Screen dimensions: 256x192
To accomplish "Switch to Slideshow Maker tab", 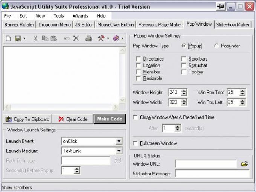I will pyautogui.click(x=233, y=24).
